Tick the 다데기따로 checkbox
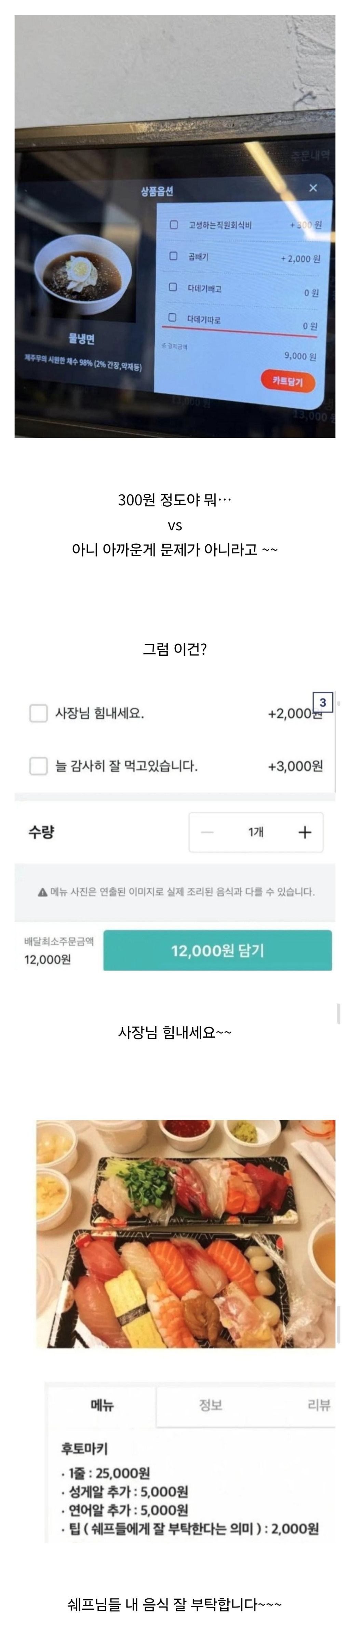 point(172,317)
